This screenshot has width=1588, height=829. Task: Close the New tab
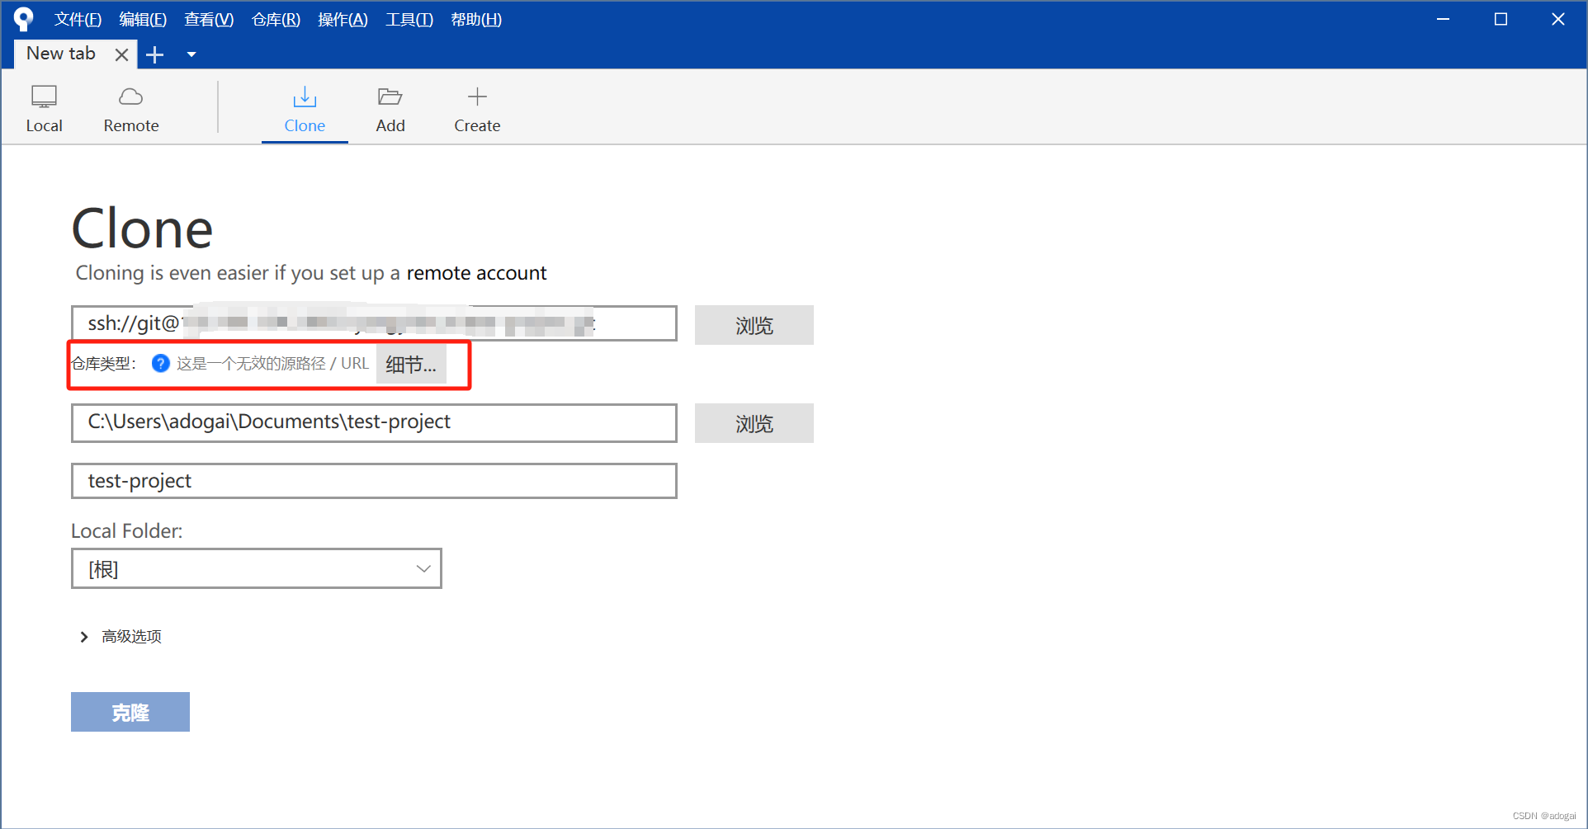[x=121, y=54]
